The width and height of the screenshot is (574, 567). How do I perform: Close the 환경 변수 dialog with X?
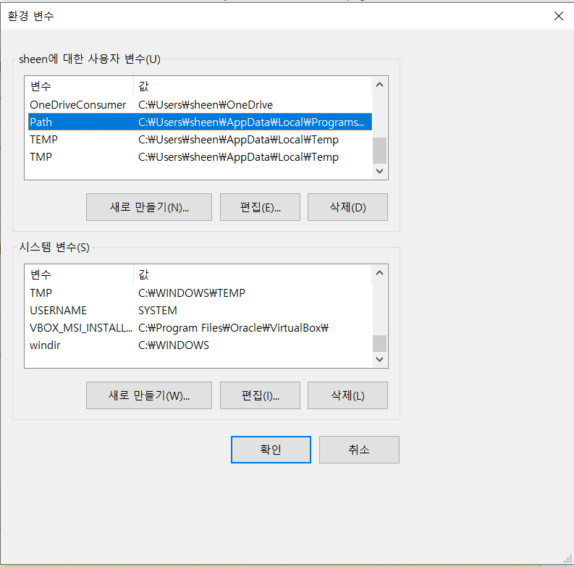558,16
